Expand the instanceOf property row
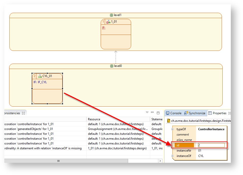 tap(173, 156)
